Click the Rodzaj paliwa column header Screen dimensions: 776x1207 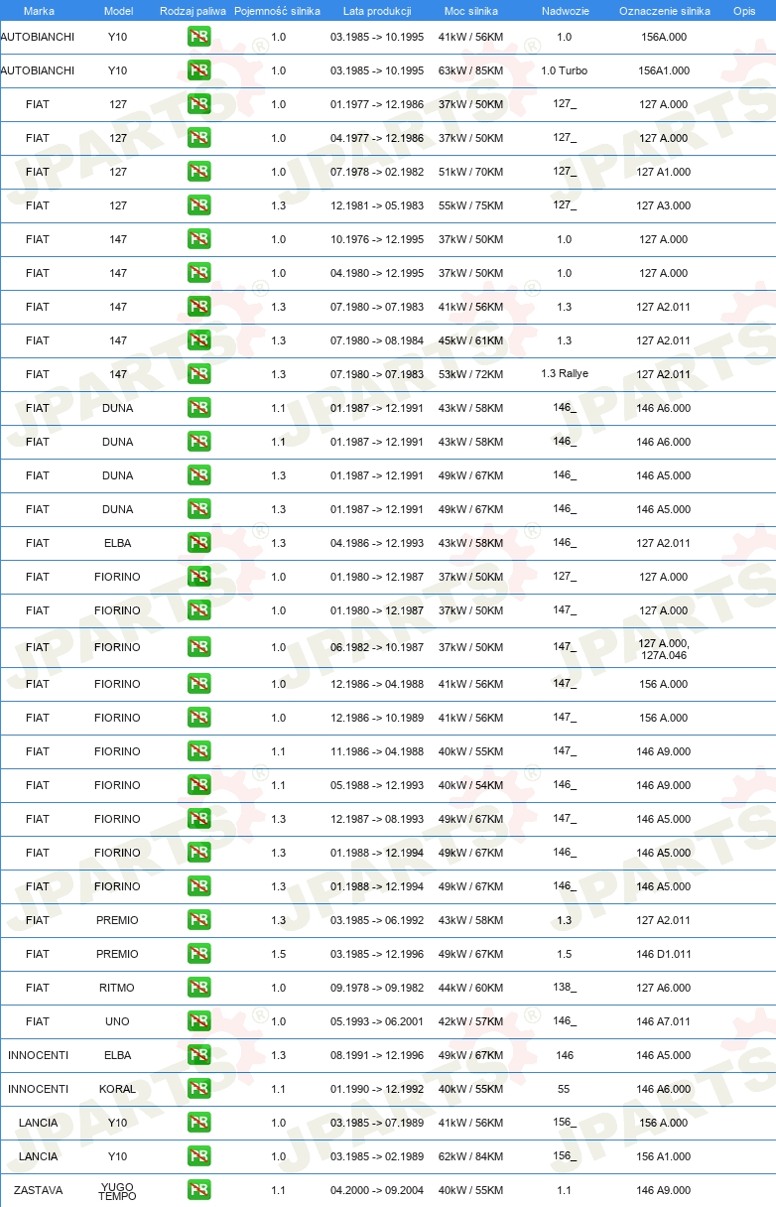click(193, 11)
